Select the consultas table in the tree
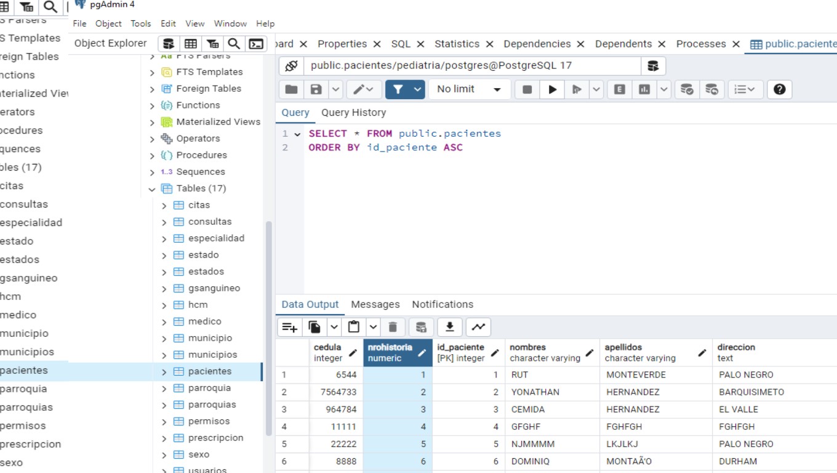This screenshot has width=837, height=473. point(210,222)
